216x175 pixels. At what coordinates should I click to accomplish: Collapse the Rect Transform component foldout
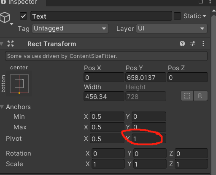click(2, 44)
